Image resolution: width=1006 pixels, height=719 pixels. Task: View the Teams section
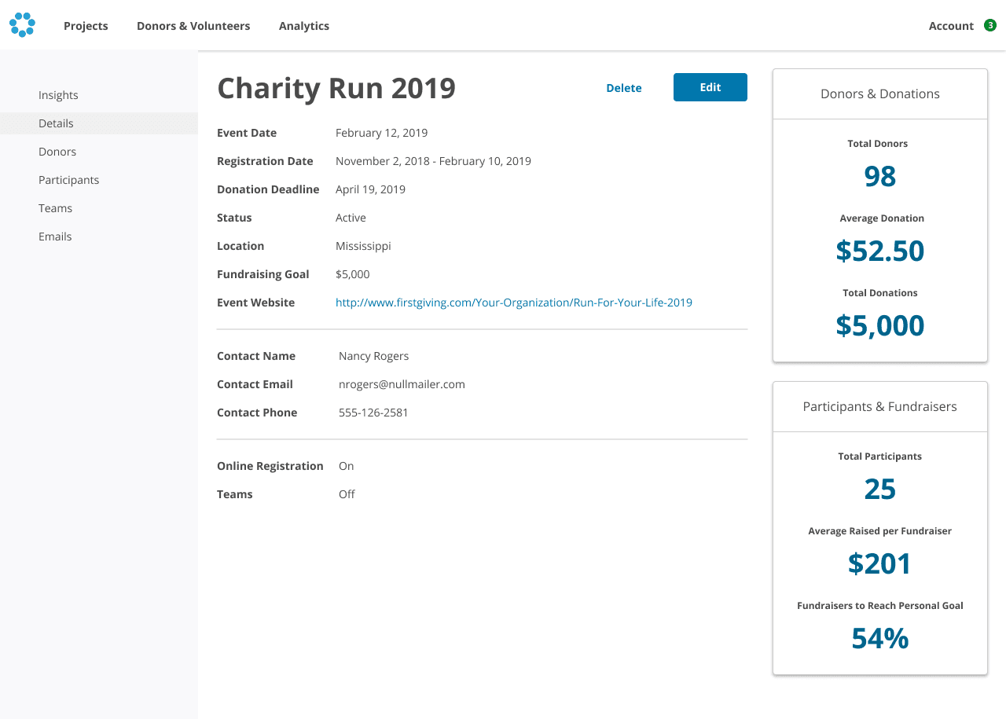point(55,208)
